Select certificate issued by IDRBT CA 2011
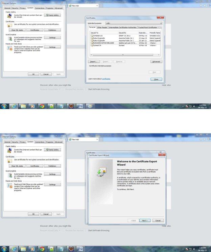This screenshot has width=211, height=252. tap(125, 36)
